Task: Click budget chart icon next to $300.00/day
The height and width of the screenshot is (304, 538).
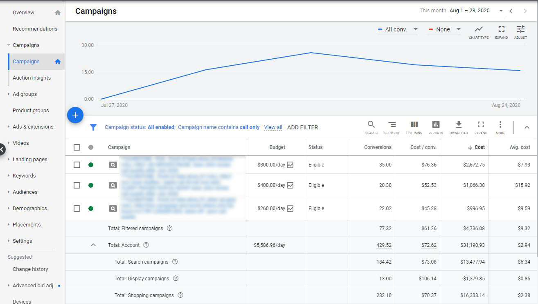Action: (x=290, y=165)
